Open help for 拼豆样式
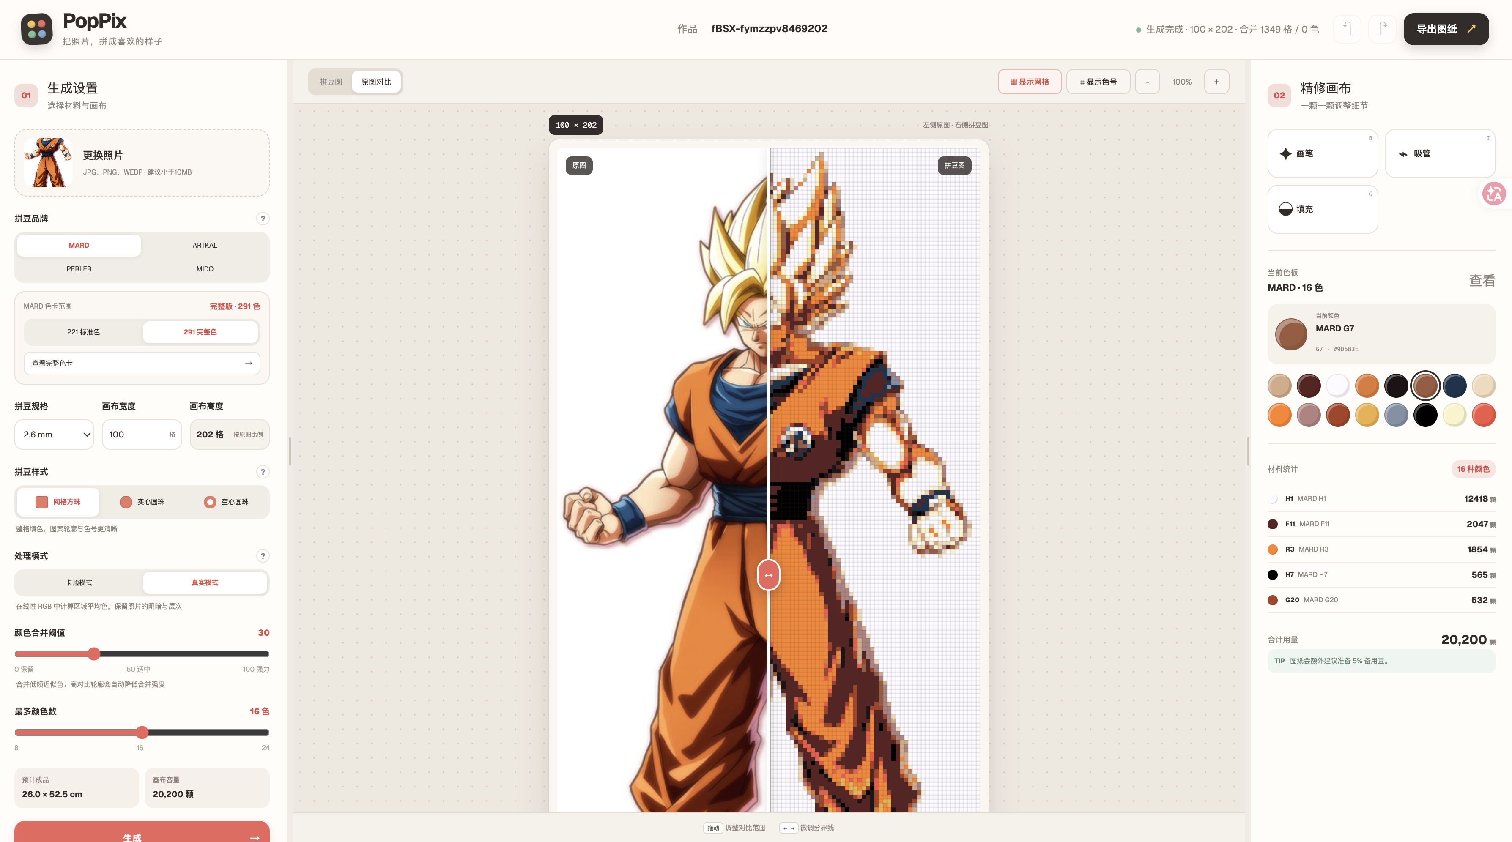The image size is (1512, 842). pos(263,472)
